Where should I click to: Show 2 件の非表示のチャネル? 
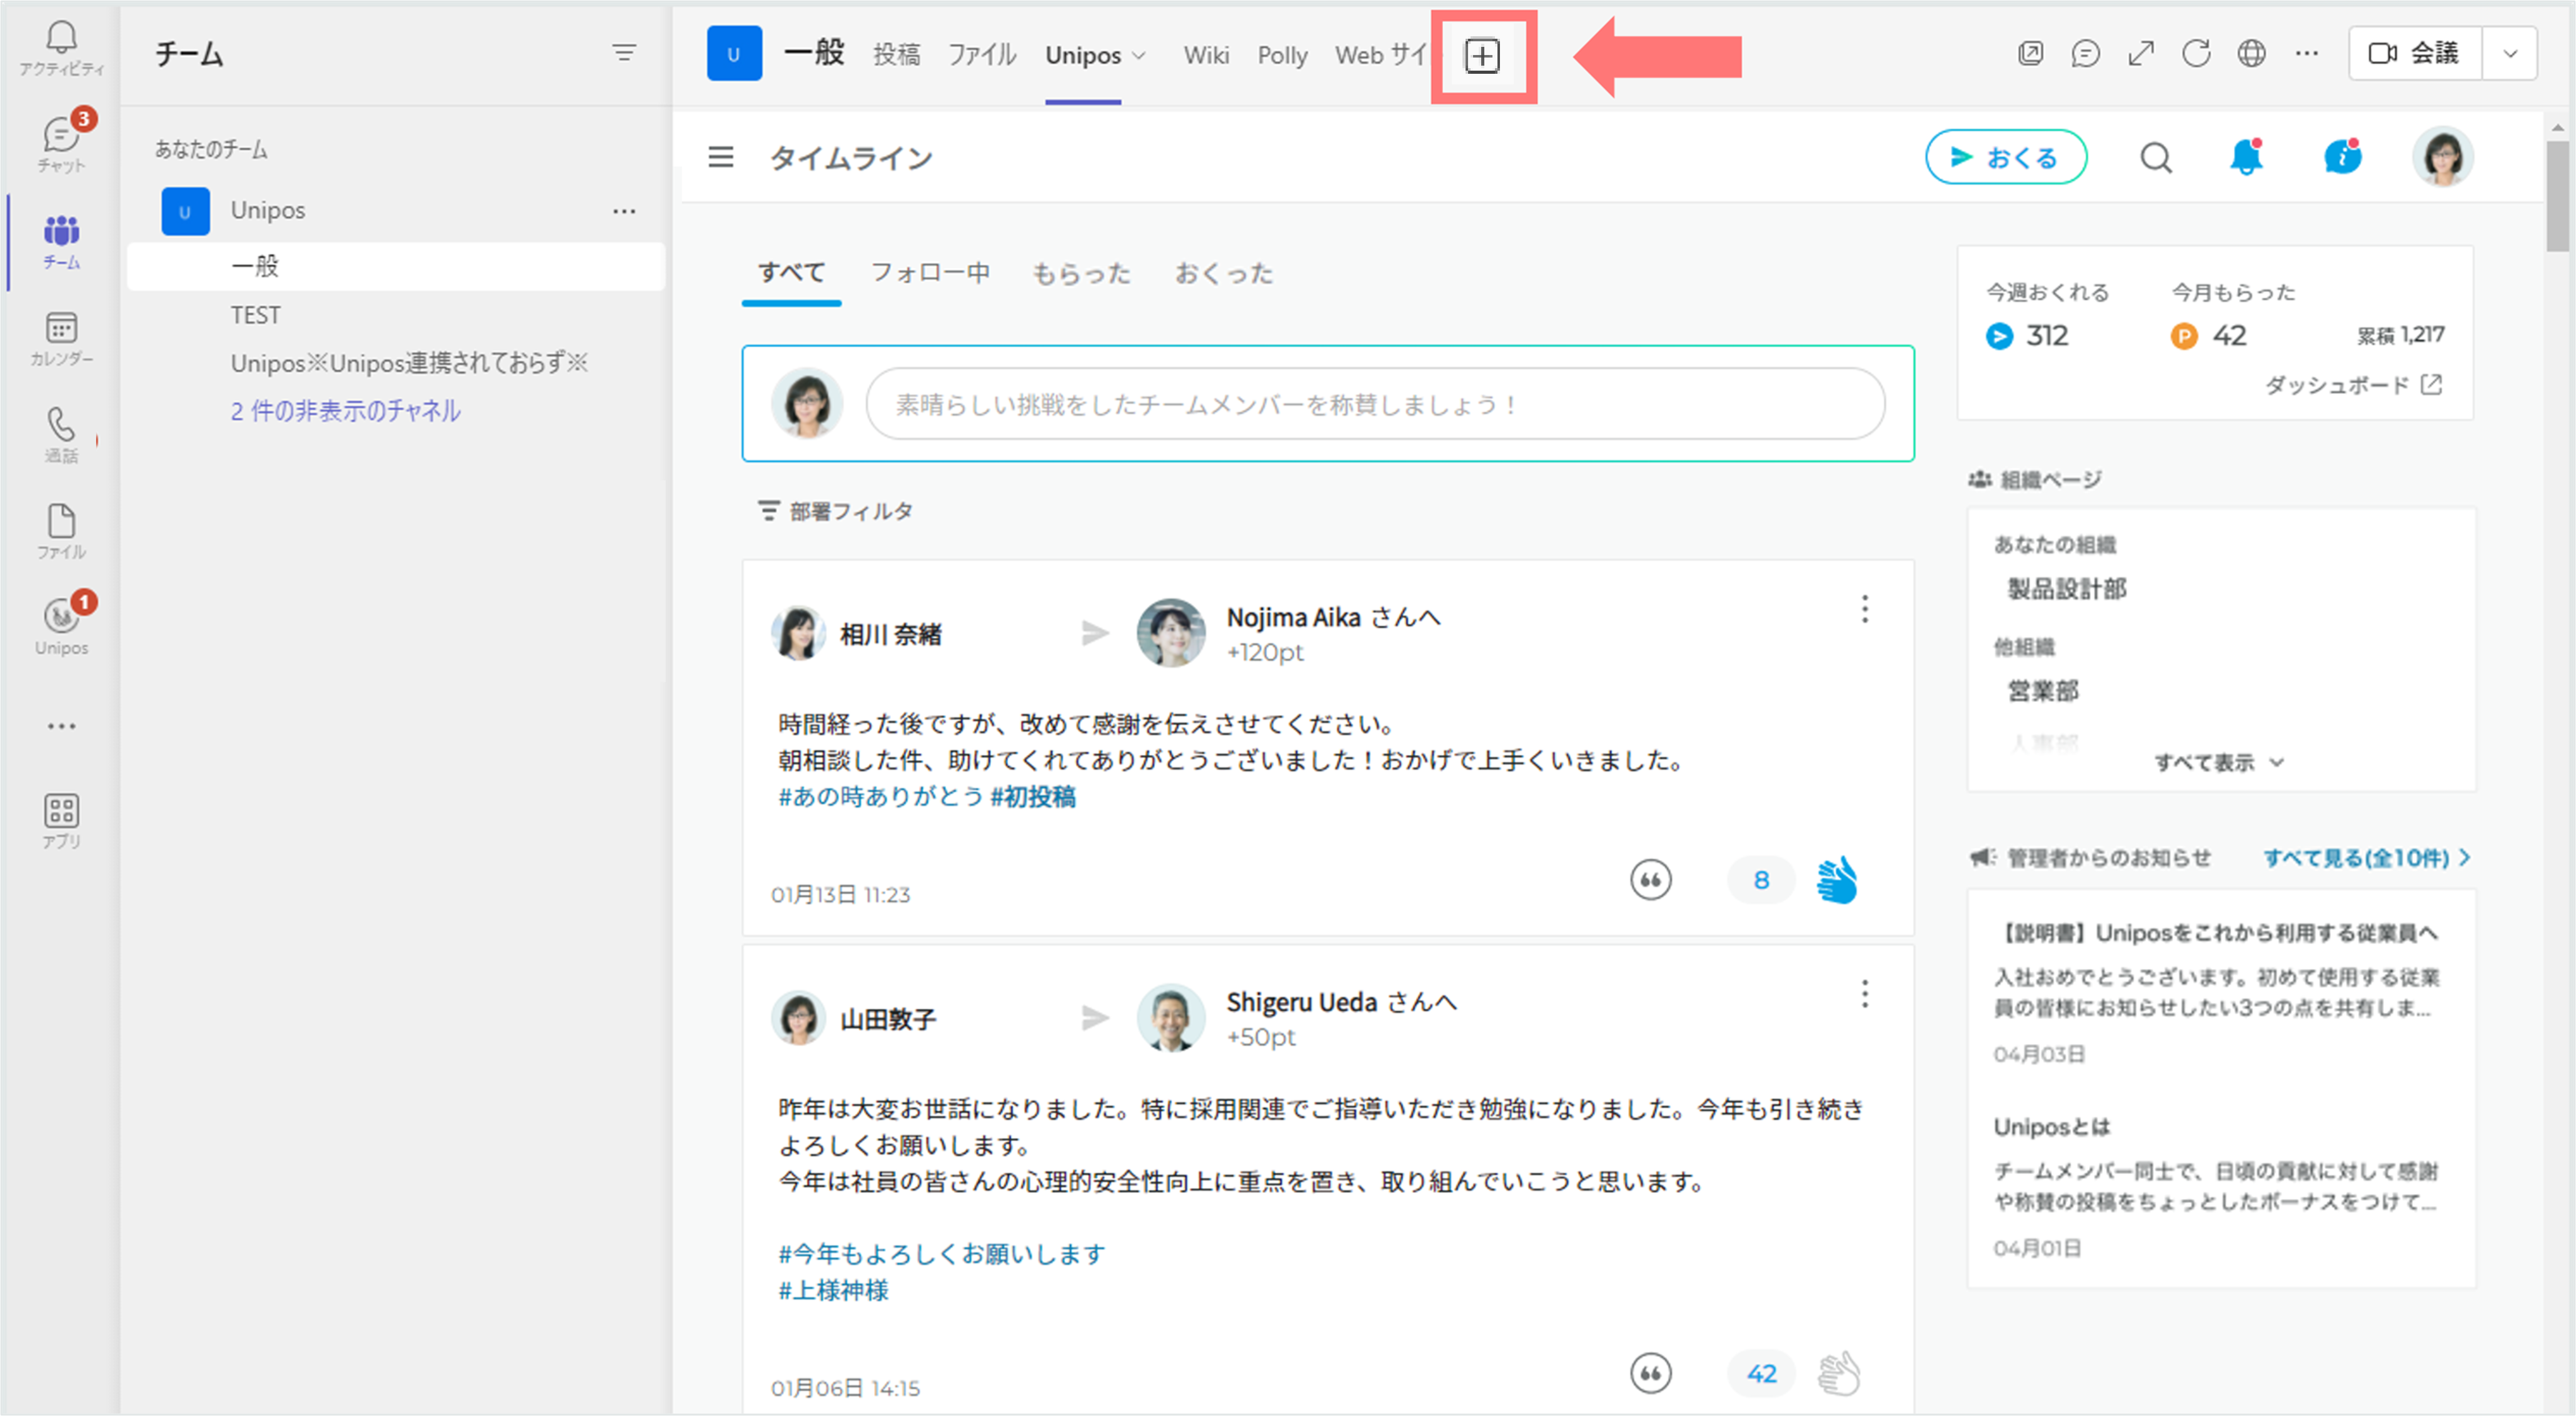point(345,410)
